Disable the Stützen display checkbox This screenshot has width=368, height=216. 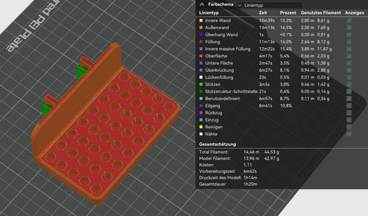pos(348,84)
